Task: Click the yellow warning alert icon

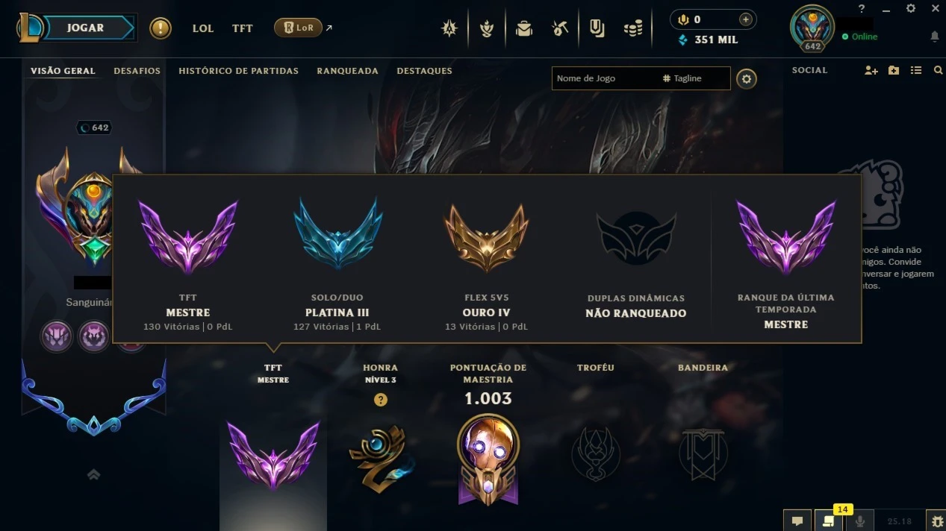Action: pos(161,28)
